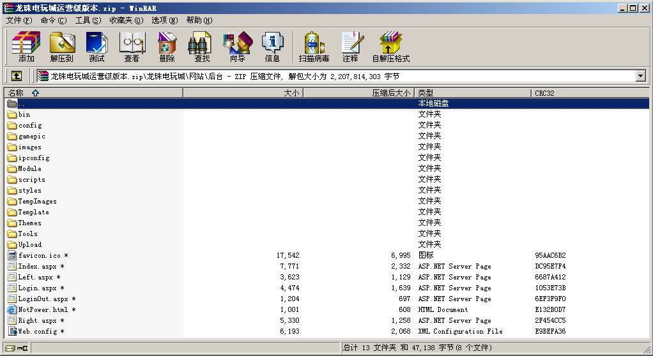Open the 查找 (Find) binoculars tool
Screen dimensions: 653x356
click(x=202, y=47)
